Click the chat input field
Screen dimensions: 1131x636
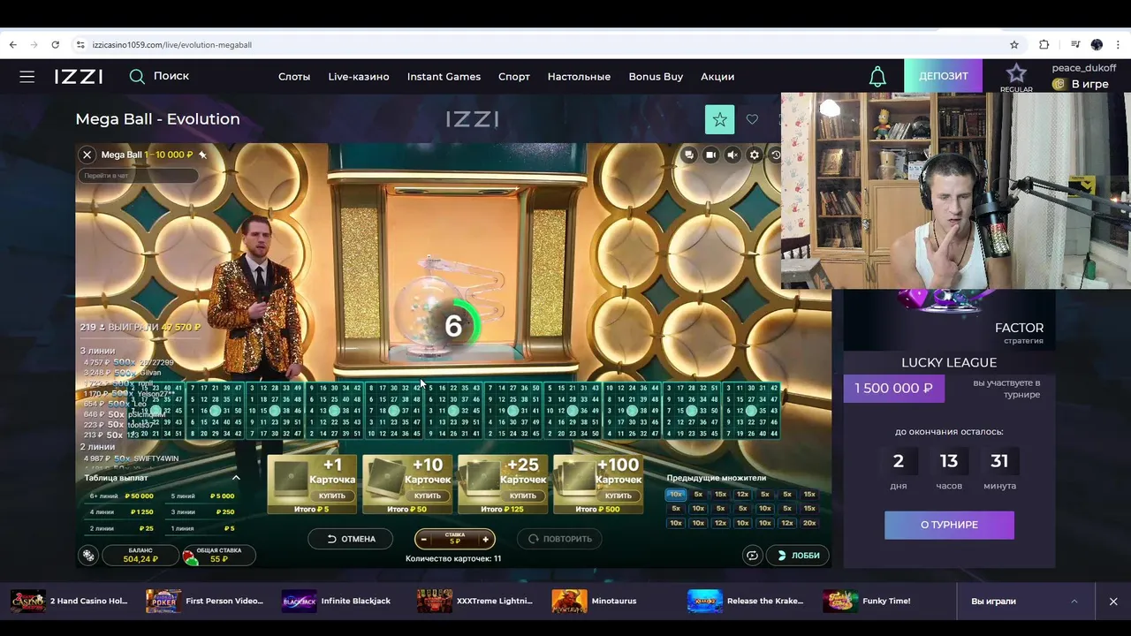138,176
